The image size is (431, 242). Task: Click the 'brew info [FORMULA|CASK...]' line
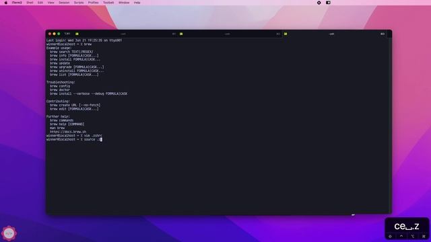[x=74, y=56]
